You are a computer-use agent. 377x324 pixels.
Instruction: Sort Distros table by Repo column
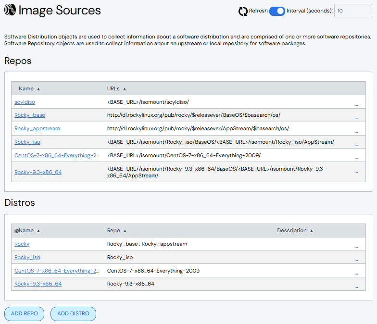116,231
